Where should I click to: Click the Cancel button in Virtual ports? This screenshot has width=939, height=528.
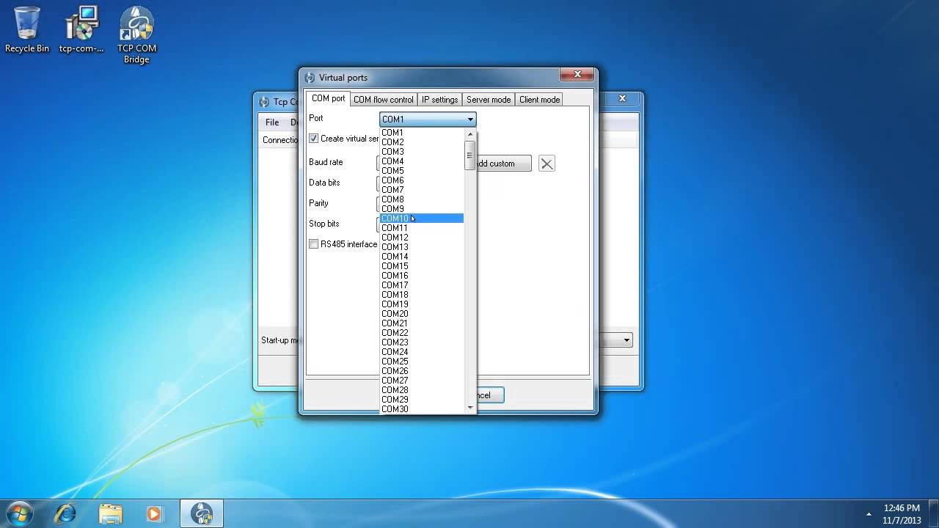point(490,395)
